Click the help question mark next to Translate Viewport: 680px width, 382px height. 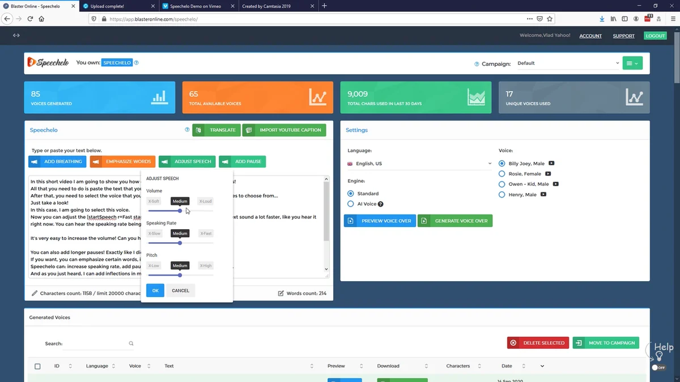pos(187,130)
